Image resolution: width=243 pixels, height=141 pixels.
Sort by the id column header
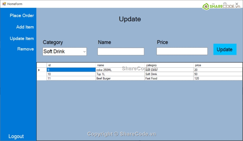point(71,65)
